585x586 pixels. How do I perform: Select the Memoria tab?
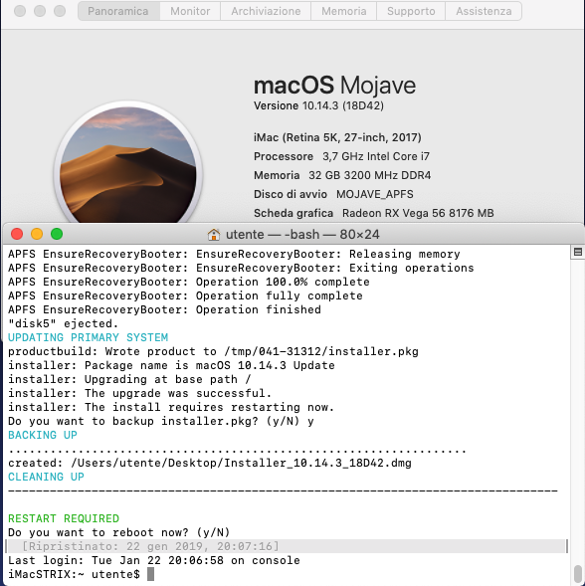click(x=344, y=11)
